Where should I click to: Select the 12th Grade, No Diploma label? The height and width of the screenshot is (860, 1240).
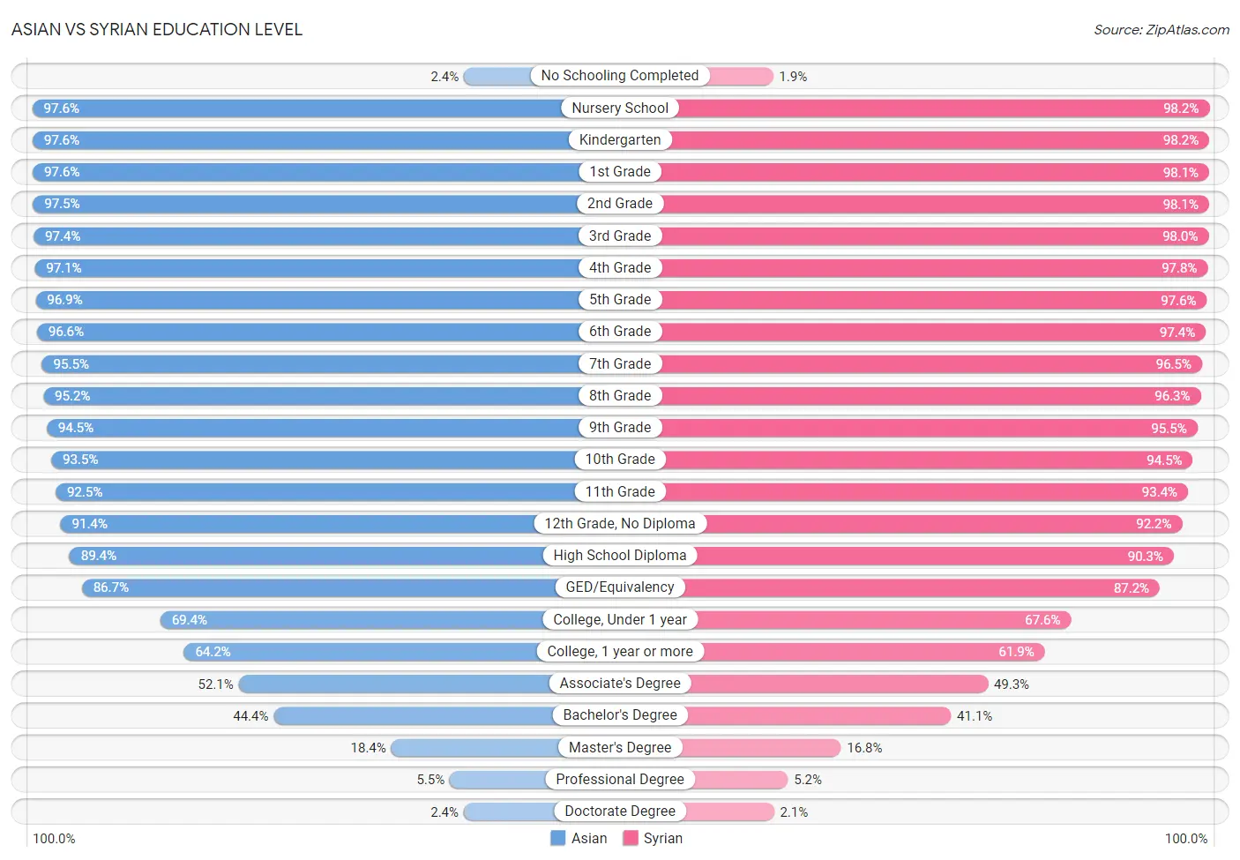coord(620,524)
